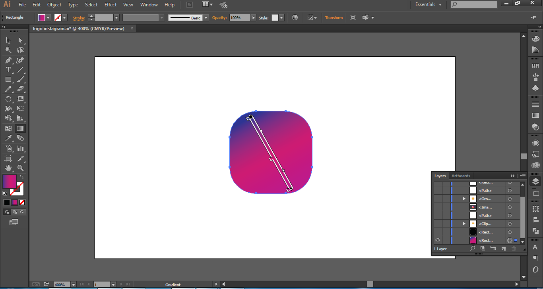Hide the bottom gradient Rect layer
Viewport: 543px width, 289px height.
point(438,240)
